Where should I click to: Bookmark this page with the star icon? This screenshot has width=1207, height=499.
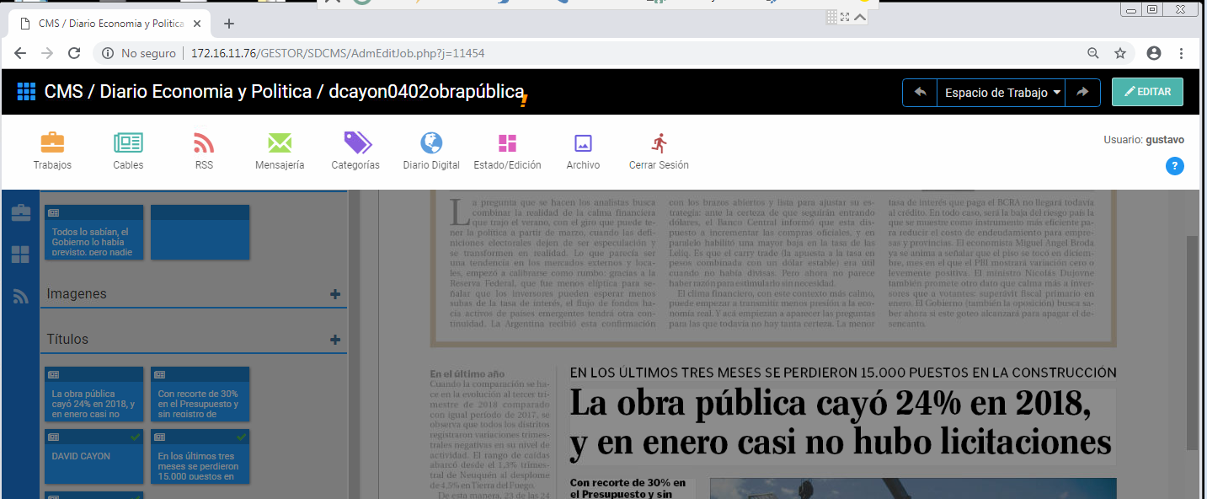tap(1120, 53)
